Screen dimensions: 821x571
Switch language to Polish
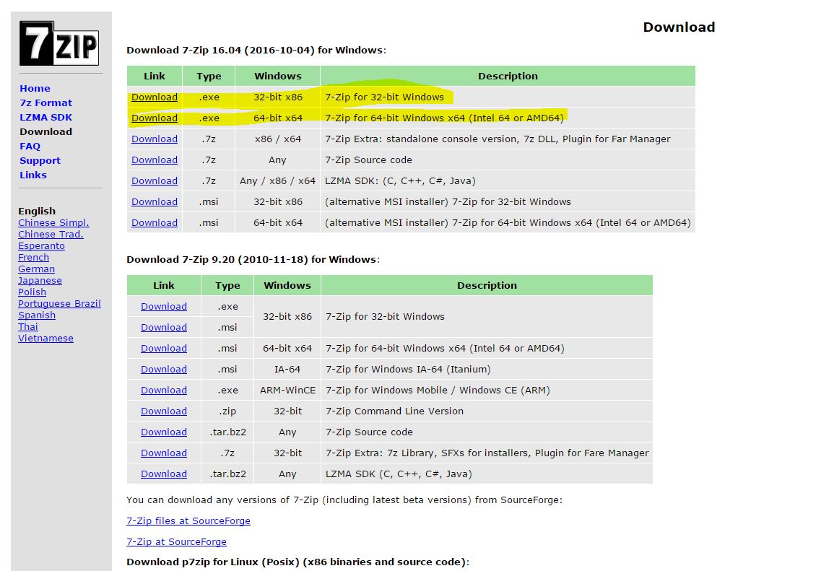[32, 292]
